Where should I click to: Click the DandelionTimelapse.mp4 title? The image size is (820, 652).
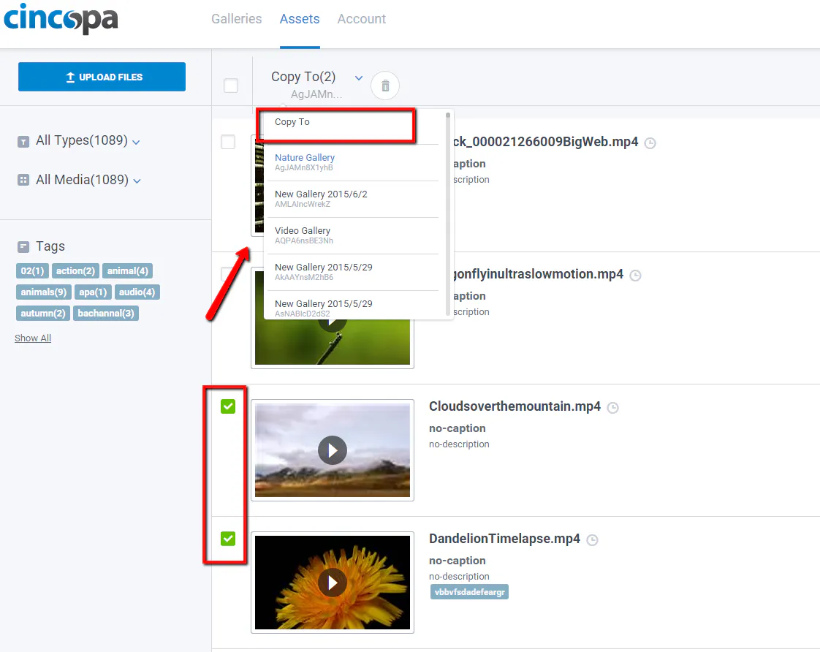505,539
